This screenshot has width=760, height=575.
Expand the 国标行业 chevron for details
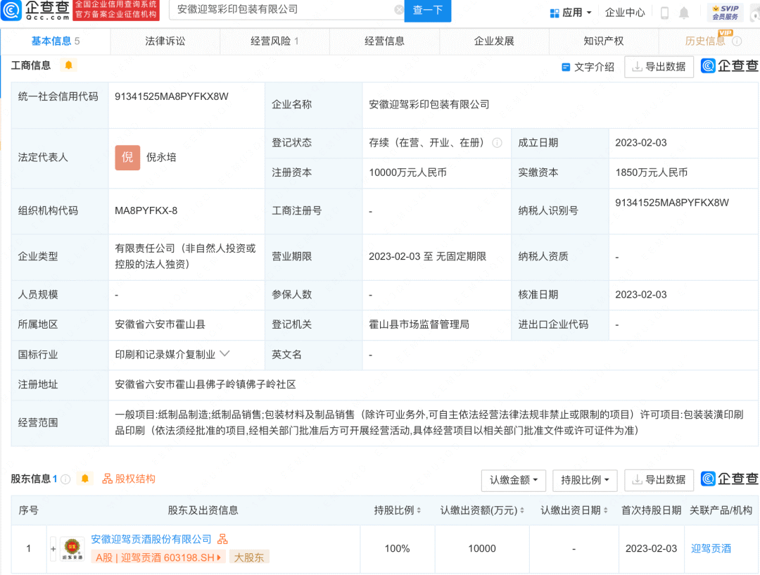click(225, 353)
